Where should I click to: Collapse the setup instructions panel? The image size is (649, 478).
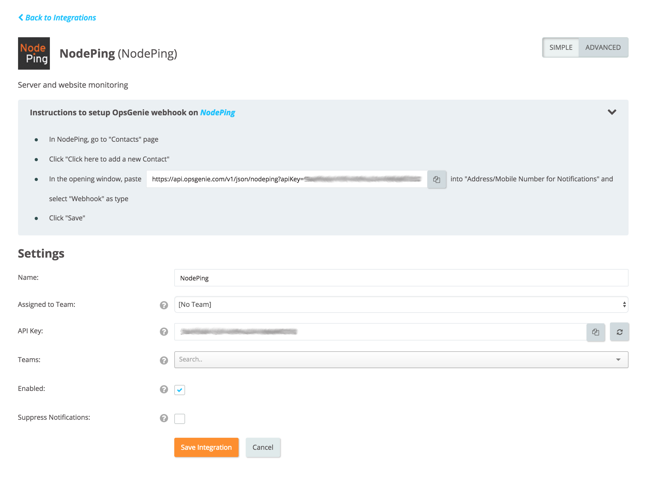pos(612,112)
